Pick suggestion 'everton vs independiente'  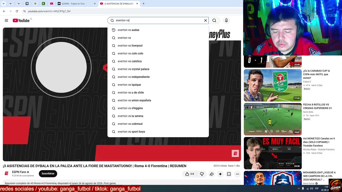click(158, 77)
